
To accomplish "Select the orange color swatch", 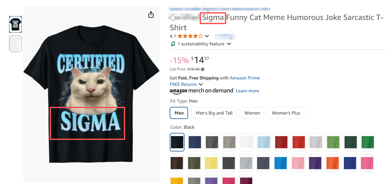I will click(x=333, y=163).
